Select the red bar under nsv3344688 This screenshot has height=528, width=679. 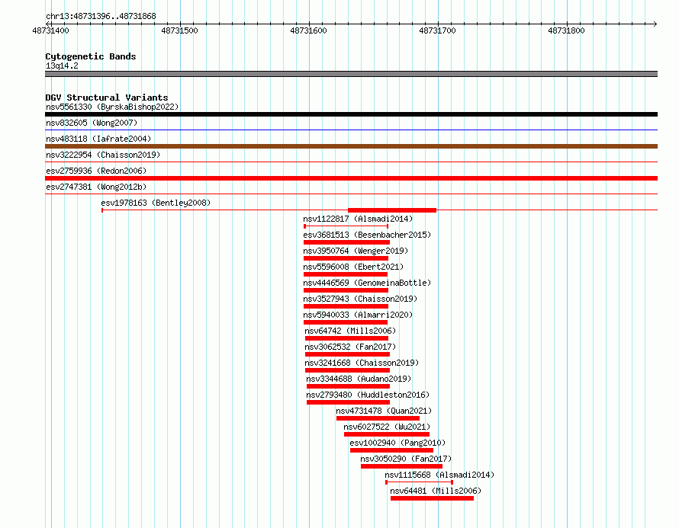[x=348, y=386]
